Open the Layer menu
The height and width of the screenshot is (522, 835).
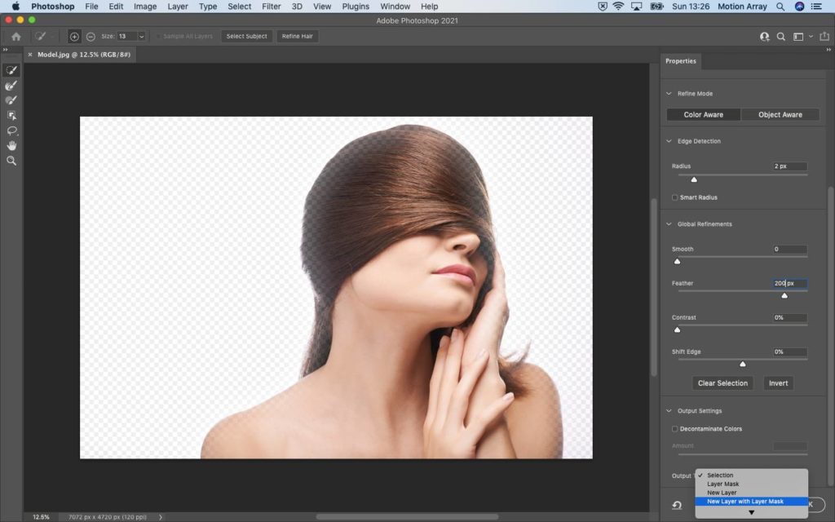(x=177, y=7)
